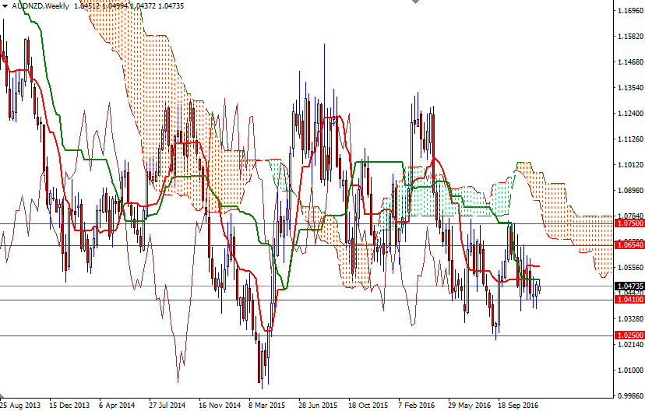Viewport: 645px width, 411px height.
Task: Click the 18 Sep 2016 date label
Action: 518,406
